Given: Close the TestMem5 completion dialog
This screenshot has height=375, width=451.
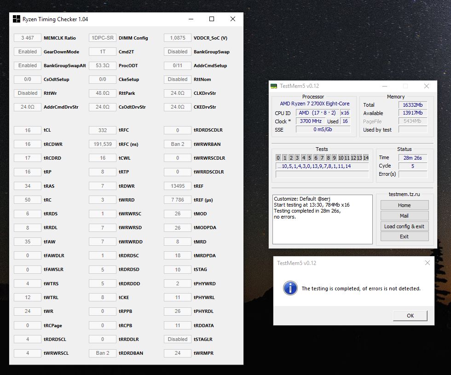Looking at the screenshot, I should click(428, 263).
